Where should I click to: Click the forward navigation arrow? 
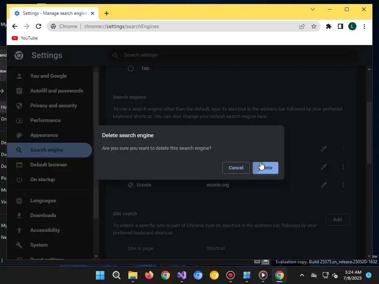(27, 26)
